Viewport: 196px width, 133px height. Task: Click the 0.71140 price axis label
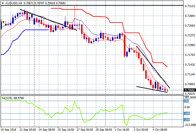point(190,74)
